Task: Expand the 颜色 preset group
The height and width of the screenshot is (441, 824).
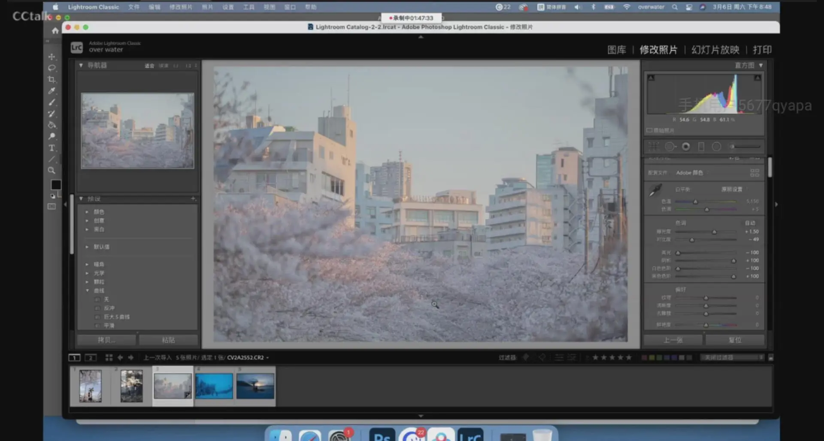Action: (x=87, y=212)
